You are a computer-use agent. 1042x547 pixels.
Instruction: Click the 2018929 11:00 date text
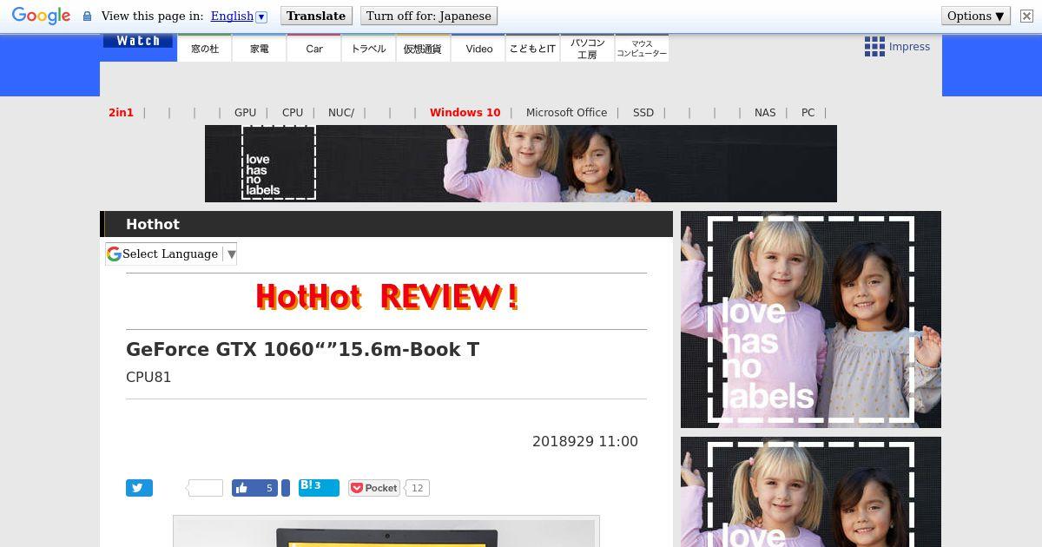(585, 441)
